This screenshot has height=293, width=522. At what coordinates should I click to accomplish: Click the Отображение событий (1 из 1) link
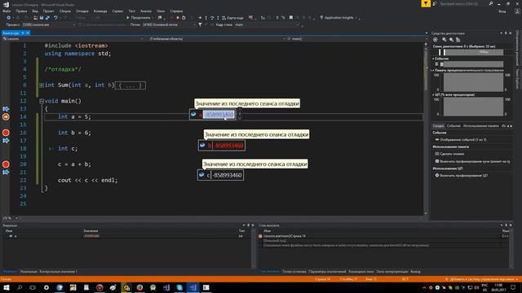[462, 139]
